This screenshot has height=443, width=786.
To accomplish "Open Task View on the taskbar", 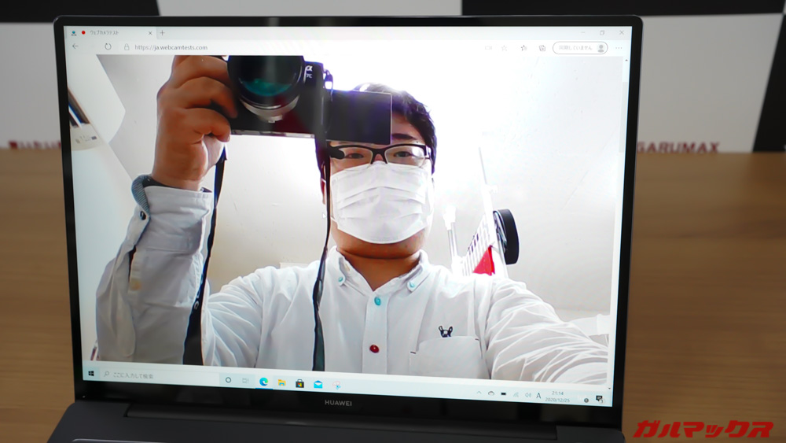I will [245, 381].
